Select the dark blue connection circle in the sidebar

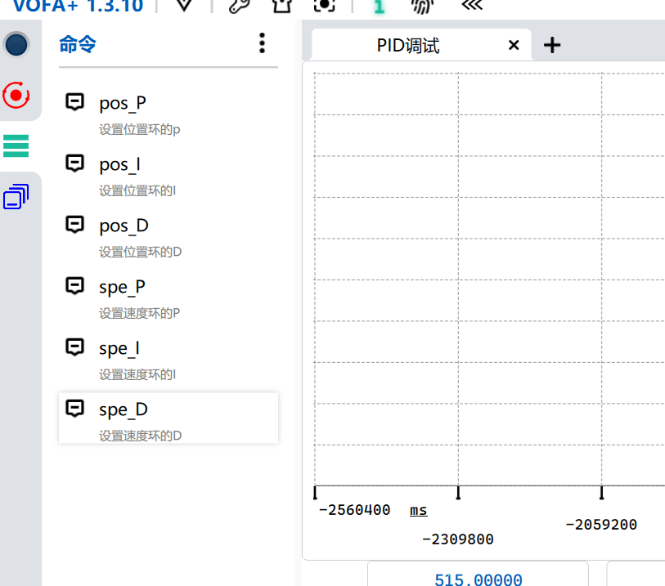click(x=16, y=45)
